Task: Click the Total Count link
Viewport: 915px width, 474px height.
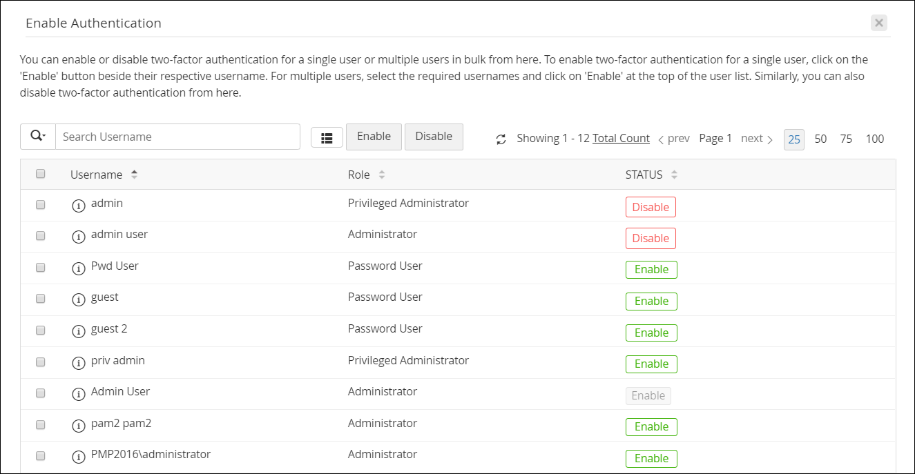Action: 621,138
